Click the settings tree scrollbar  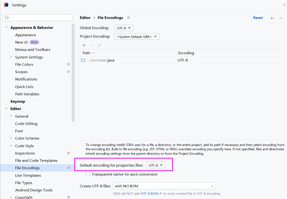[x=73, y=72]
